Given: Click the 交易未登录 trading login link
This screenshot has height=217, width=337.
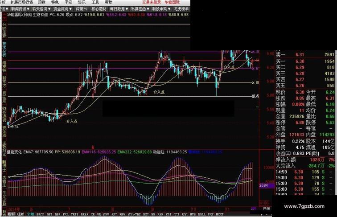Looking at the screenshot, I should pyautogui.click(x=151, y=2).
